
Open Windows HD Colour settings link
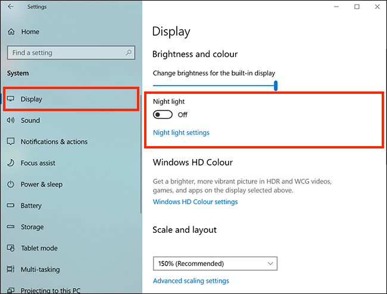195,202
